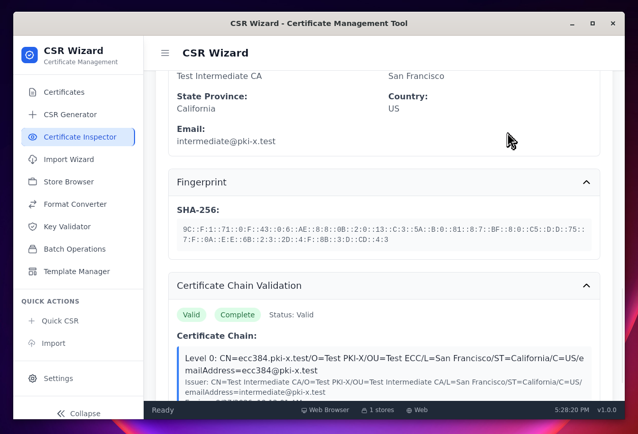Image resolution: width=638 pixels, height=434 pixels.
Task: Click the Batch Operations stack icon
Action: click(33, 249)
